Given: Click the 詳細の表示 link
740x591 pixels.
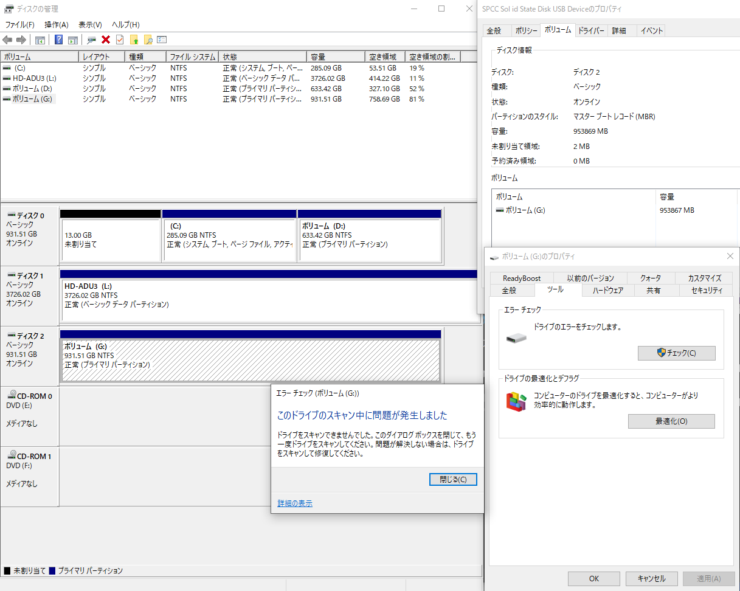Looking at the screenshot, I should point(295,503).
